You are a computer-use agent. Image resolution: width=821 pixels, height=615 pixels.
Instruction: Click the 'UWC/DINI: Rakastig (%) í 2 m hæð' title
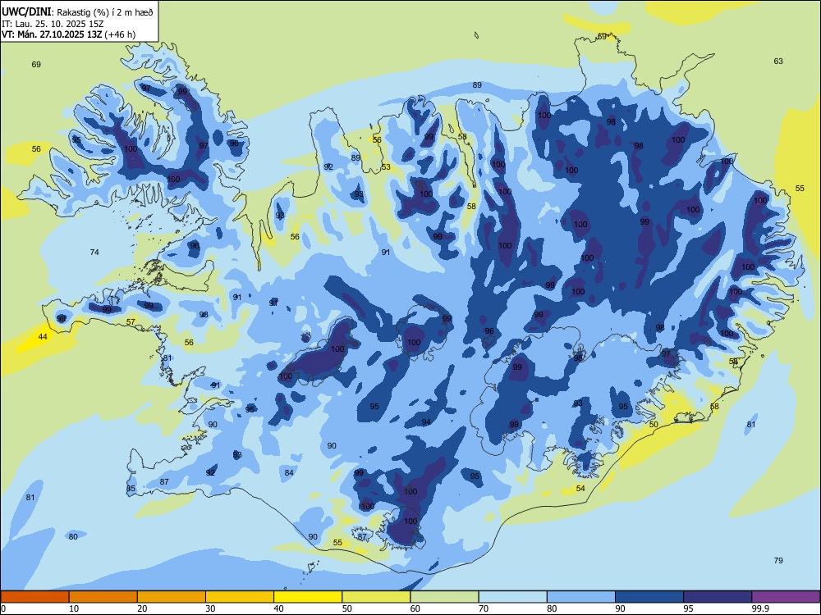77,12
